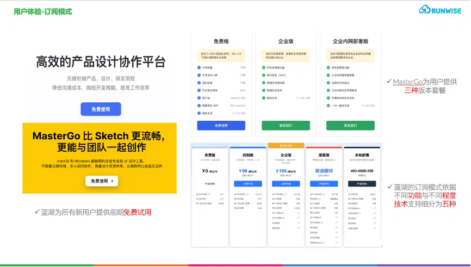Click green check icon beside 管理员权限控制
Image resolution: width=471 pixels, height=267 pixels.
[x=264, y=83]
